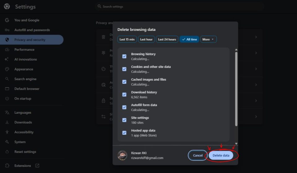Click the Cancel button
This screenshot has width=297, height=173.
click(198, 155)
